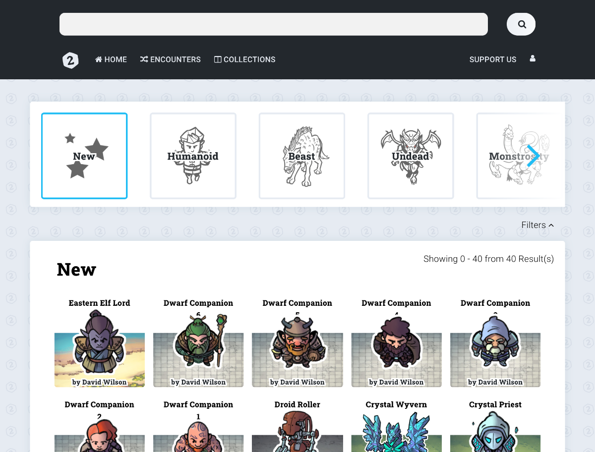Image resolution: width=595 pixels, height=452 pixels.
Task: Open the Collections nav link
Action: coord(245,59)
